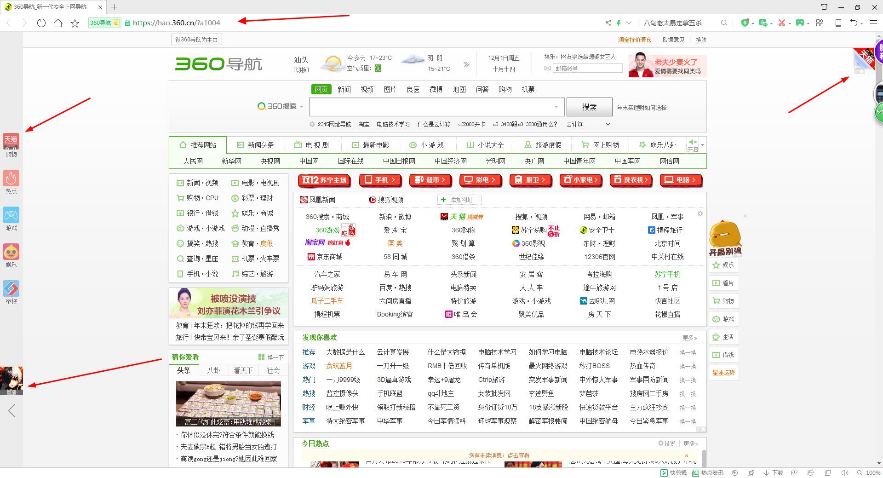Expand the hot search terms chevron
The height and width of the screenshot is (478, 883).
608,124
